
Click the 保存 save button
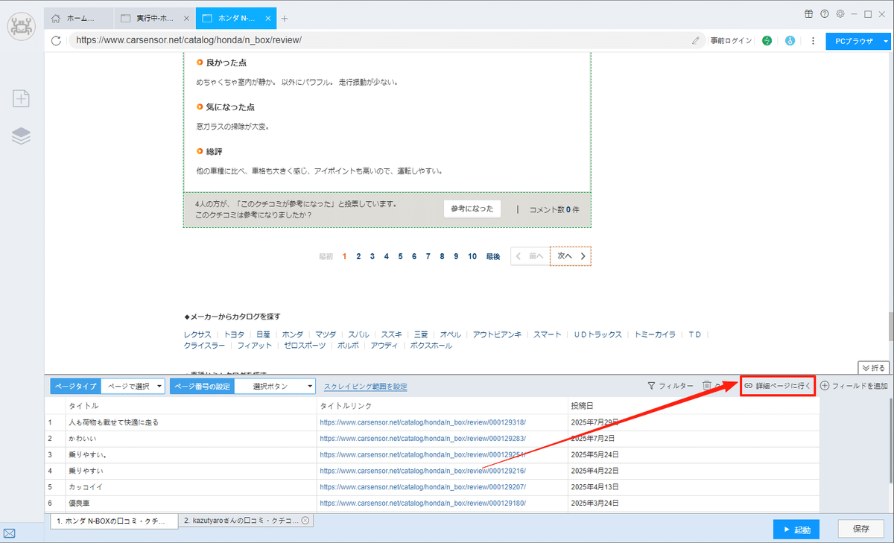pos(861,529)
